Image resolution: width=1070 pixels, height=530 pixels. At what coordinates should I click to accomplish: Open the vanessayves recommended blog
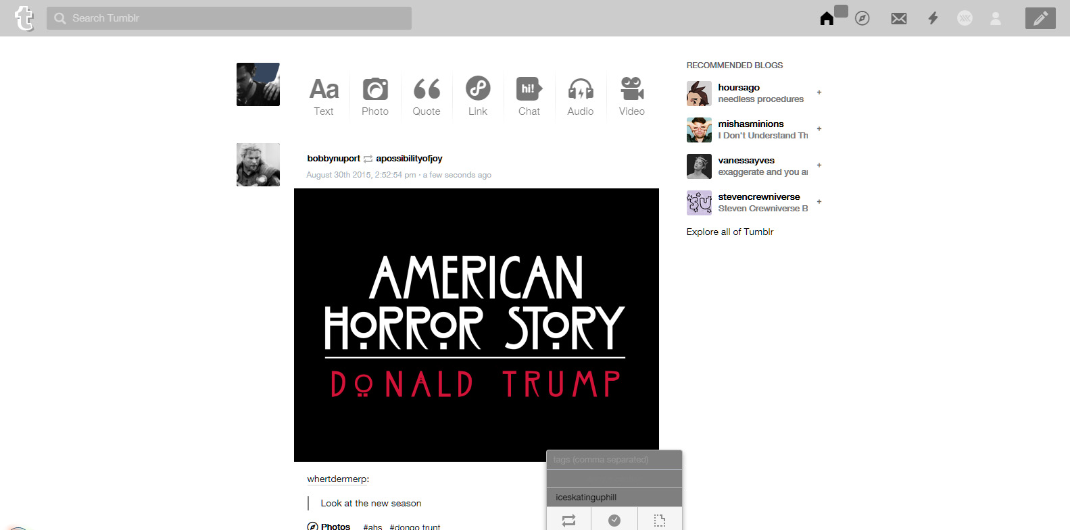click(746, 161)
